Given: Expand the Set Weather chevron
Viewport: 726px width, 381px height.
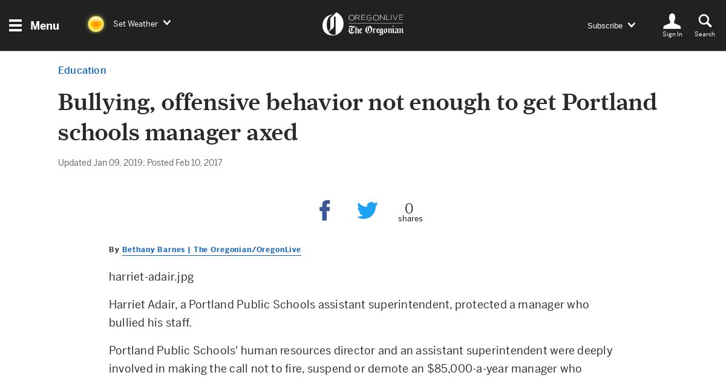Looking at the screenshot, I should [167, 23].
